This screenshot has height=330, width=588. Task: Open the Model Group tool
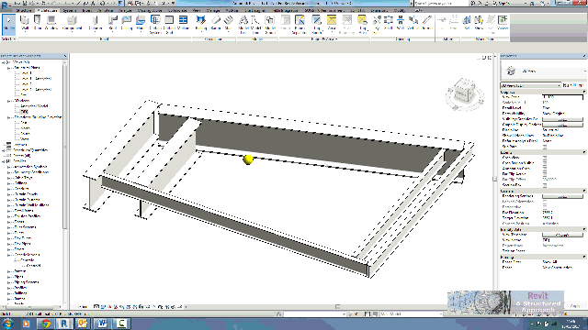point(269,25)
